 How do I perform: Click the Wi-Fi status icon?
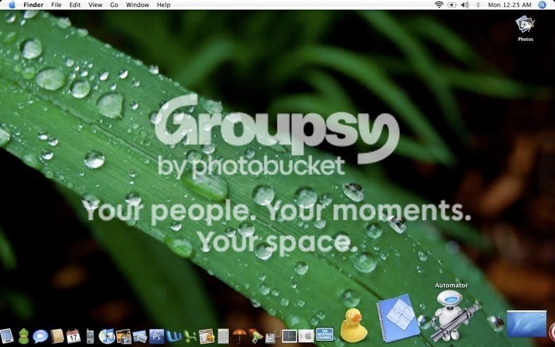coord(439,5)
